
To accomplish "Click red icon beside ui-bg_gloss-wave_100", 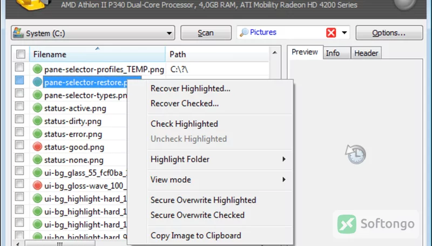I will (37, 186).
